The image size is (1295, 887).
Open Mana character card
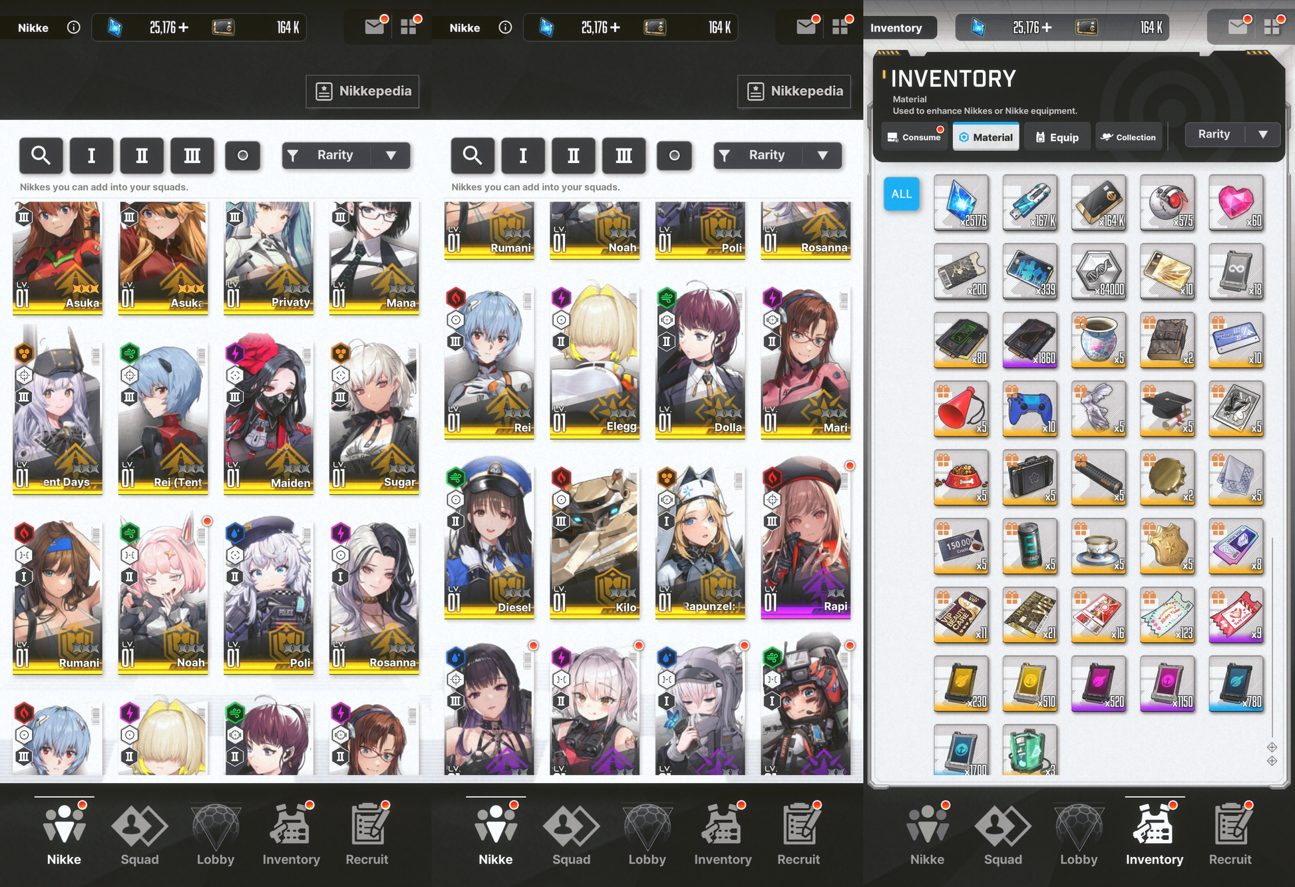[374, 257]
